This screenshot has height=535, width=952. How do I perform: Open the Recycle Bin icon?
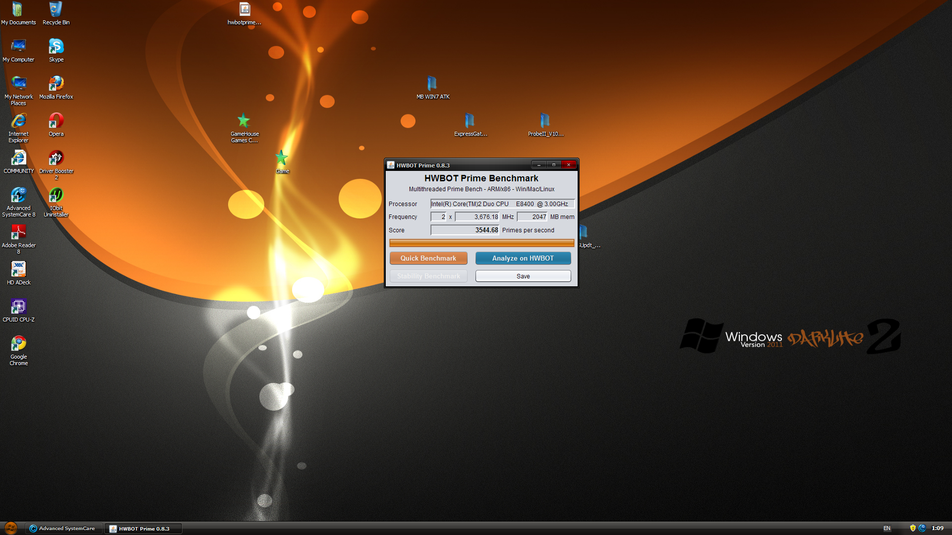pos(56,13)
